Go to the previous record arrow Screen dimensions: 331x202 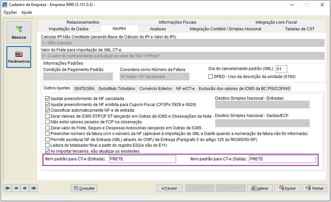click(16, 188)
